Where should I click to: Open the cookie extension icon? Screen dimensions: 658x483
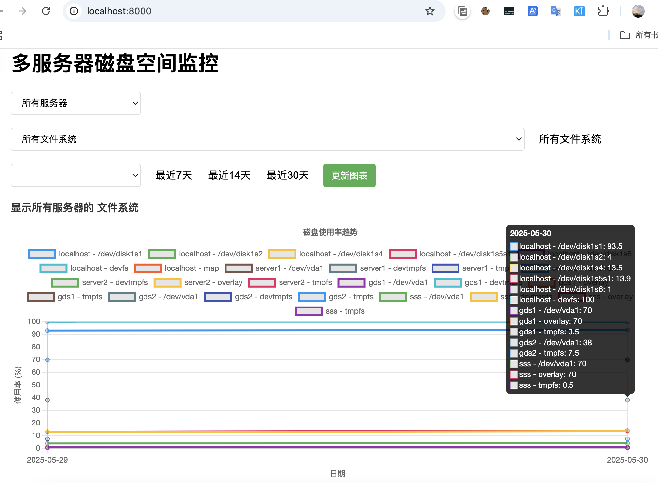pos(486,11)
